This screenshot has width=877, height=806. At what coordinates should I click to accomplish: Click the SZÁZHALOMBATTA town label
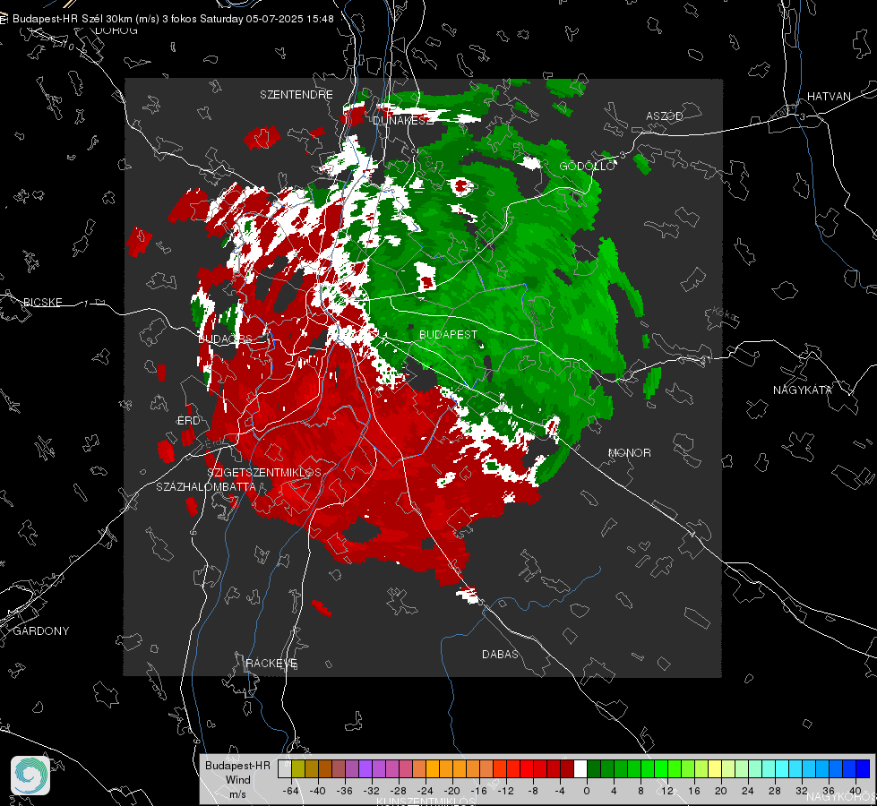coord(206,486)
